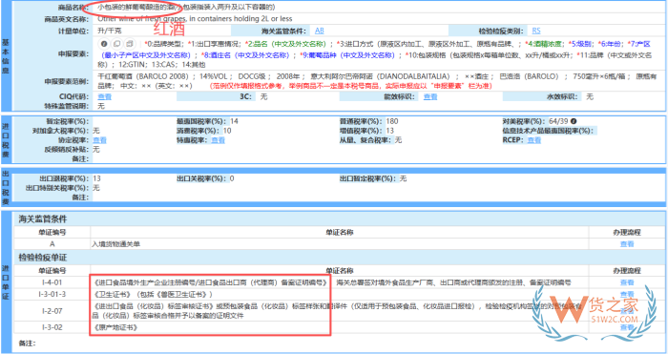
Task: Click document code I-4-01
Action: tap(52, 282)
